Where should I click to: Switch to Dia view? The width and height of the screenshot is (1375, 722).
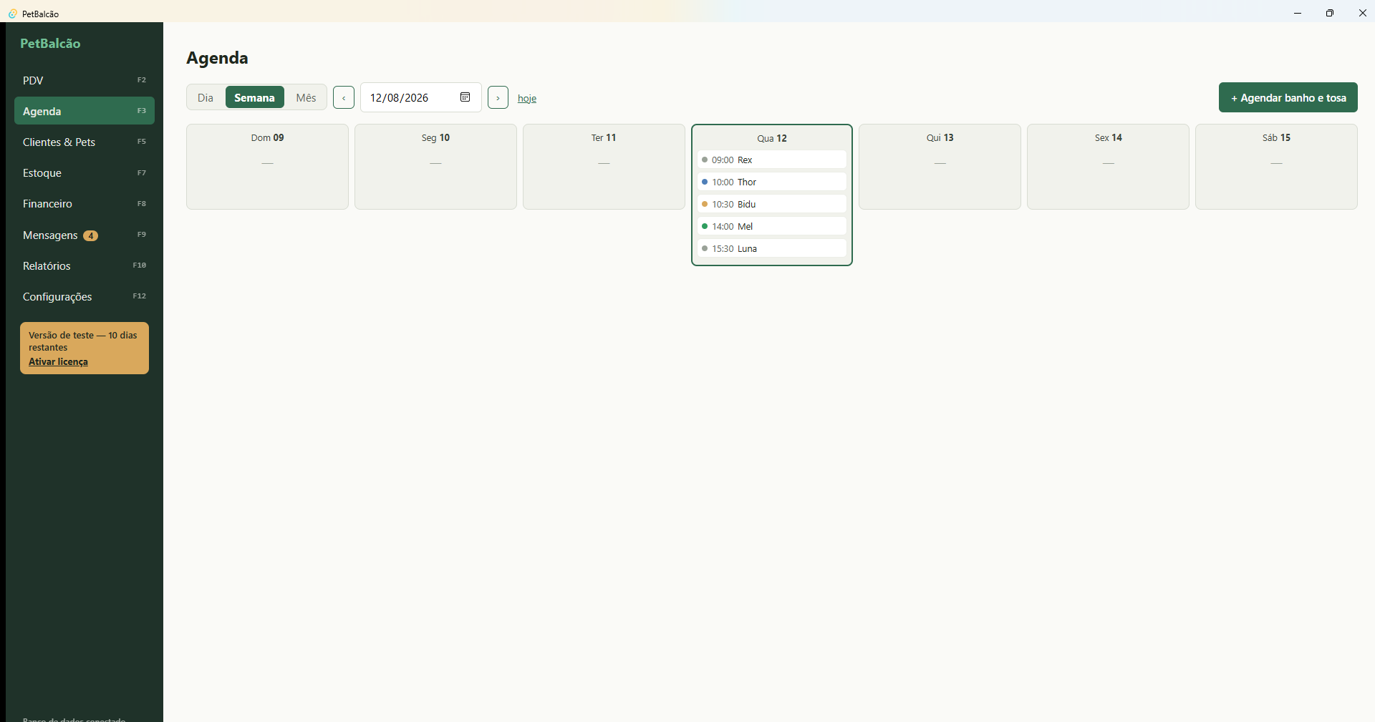coord(206,97)
